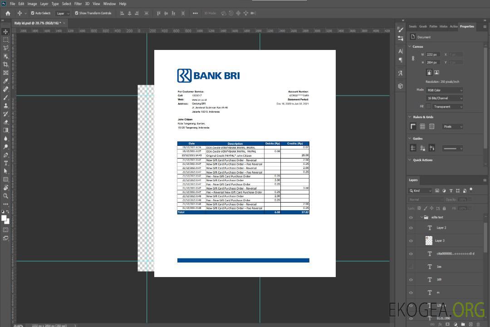Open the Image menu
The height and width of the screenshot is (327, 490).
click(x=32, y=4)
